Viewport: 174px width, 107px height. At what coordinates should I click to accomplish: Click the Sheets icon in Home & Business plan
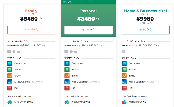124,70
